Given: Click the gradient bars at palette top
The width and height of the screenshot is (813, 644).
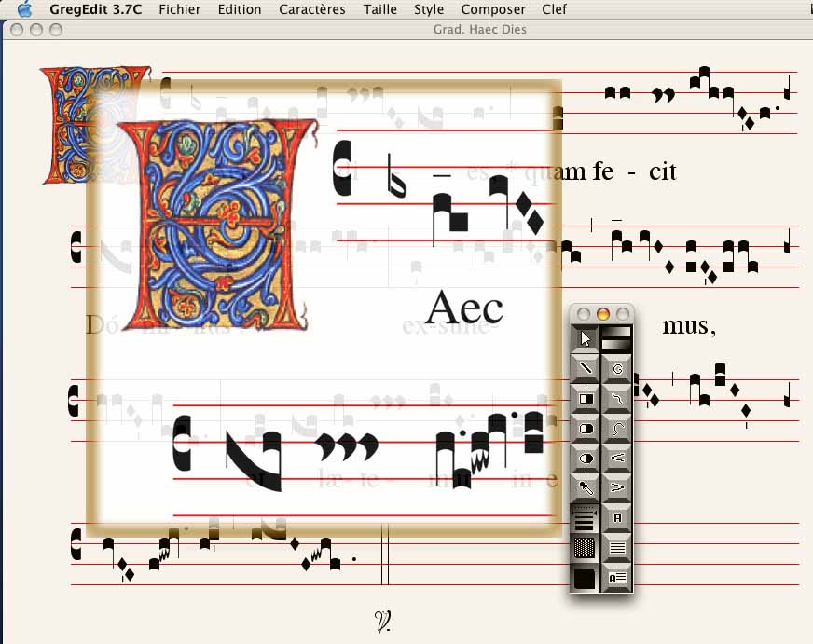Looking at the screenshot, I should (x=616, y=338).
